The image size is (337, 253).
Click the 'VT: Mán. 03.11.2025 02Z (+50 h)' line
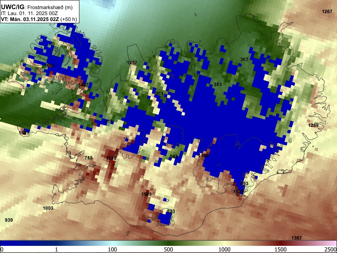[x=39, y=19]
